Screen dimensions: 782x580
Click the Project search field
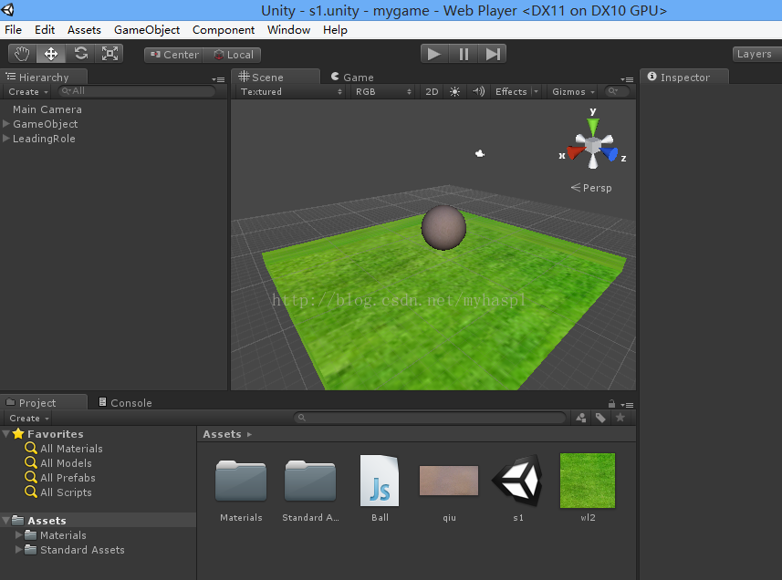tap(430, 418)
